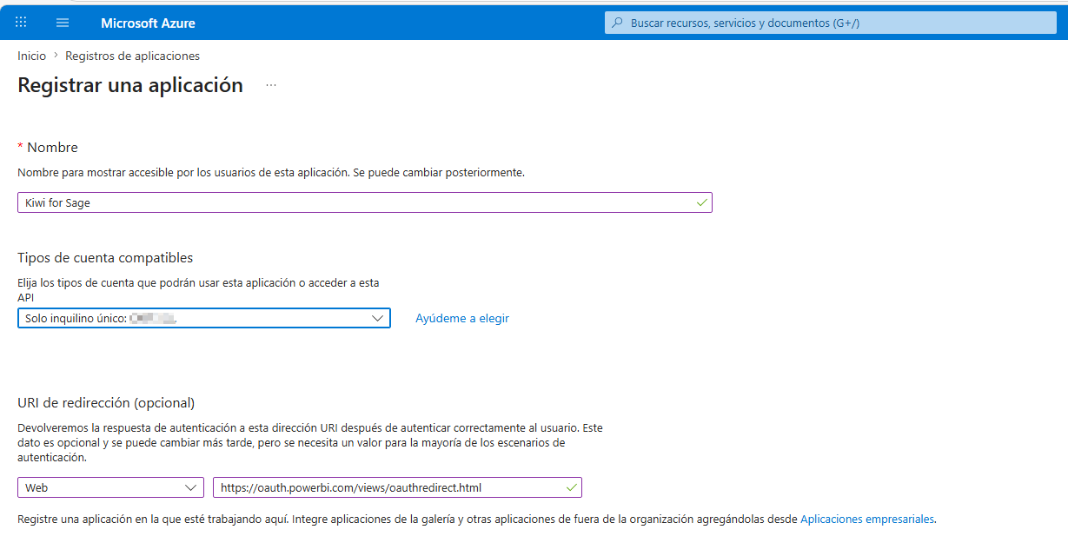Open the Azure apps grid launcher icon
Image resolution: width=1068 pixels, height=556 pixels.
point(21,23)
